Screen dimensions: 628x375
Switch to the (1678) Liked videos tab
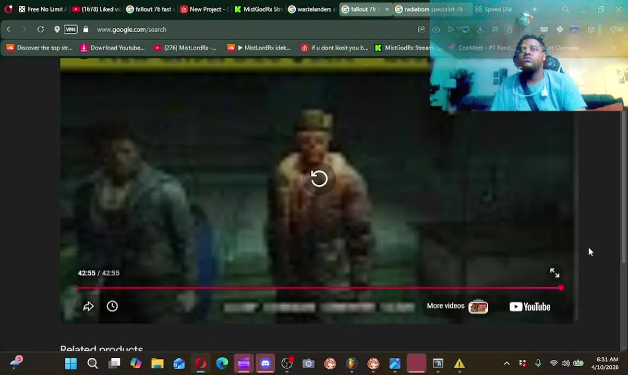pos(96,9)
